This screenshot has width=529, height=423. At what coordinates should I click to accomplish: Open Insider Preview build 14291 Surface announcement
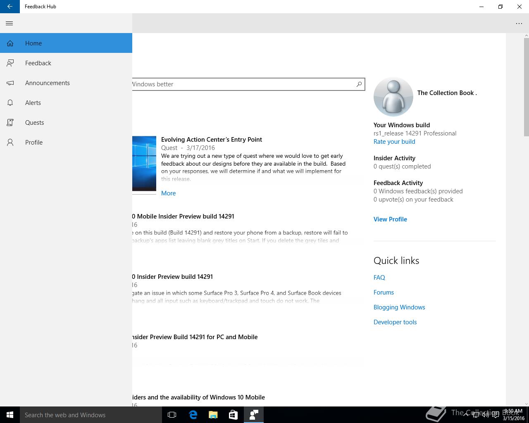click(173, 277)
